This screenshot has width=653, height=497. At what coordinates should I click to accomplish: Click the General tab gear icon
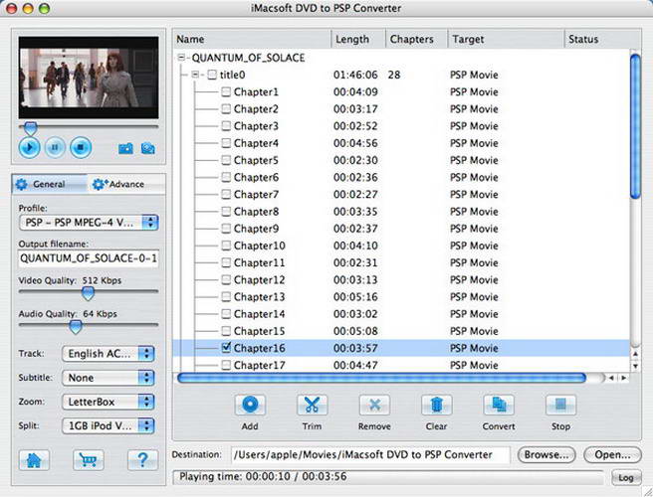click(21, 184)
